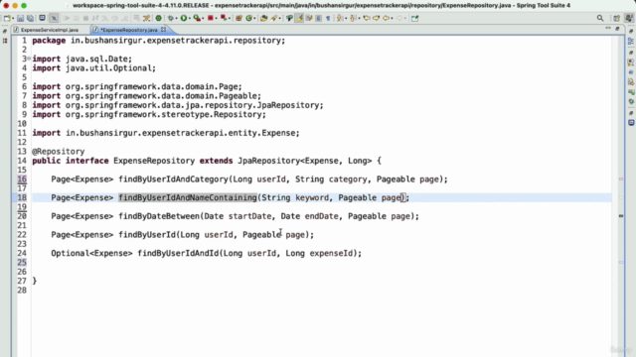Click line number 18 in the gutter
Viewport: 636px width, 357px height.
tap(22, 197)
